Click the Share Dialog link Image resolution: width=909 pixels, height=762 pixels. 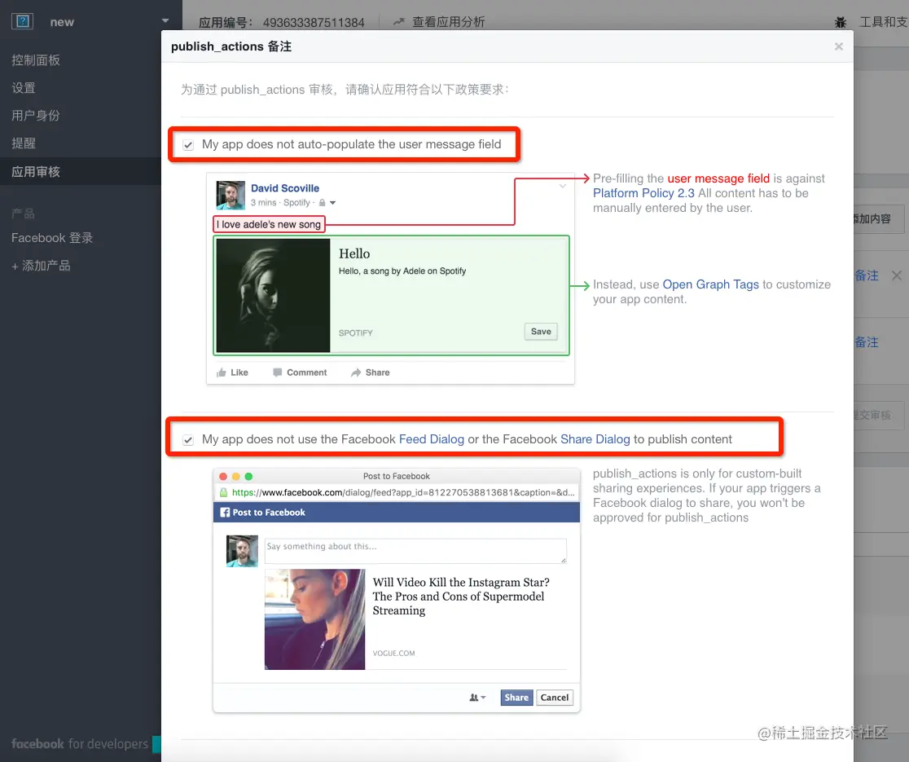[x=595, y=439]
